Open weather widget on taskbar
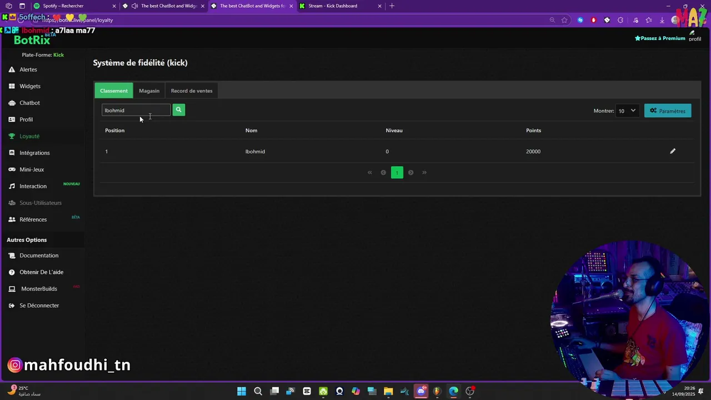Viewport: 711px width, 400px height. pyautogui.click(x=23, y=391)
